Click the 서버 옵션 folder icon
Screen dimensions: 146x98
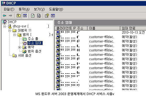[x=14, y=56]
